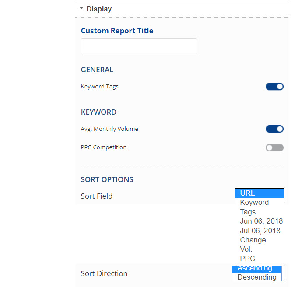
Task: Select URL in the Sort Field list
Action: point(260,193)
